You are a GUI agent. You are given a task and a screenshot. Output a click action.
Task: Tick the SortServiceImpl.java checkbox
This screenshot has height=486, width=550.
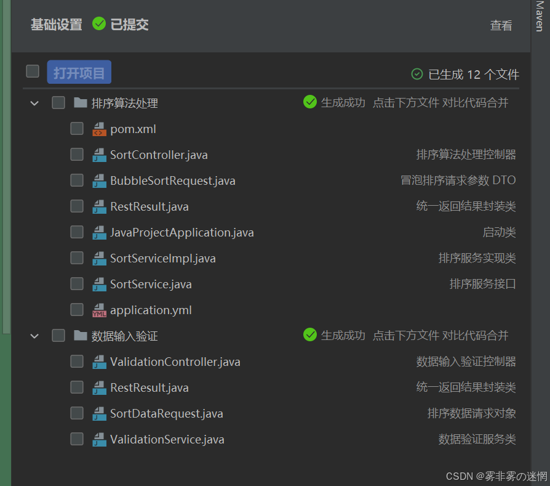pyautogui.click(x=77, y=257)
